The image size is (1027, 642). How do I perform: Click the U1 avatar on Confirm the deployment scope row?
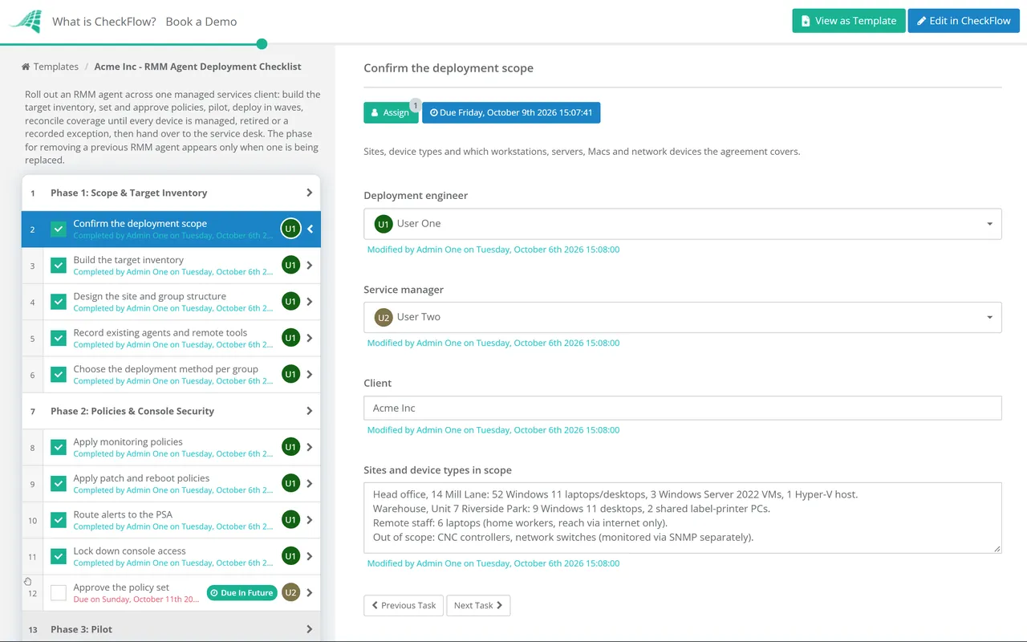coord(290,229)
